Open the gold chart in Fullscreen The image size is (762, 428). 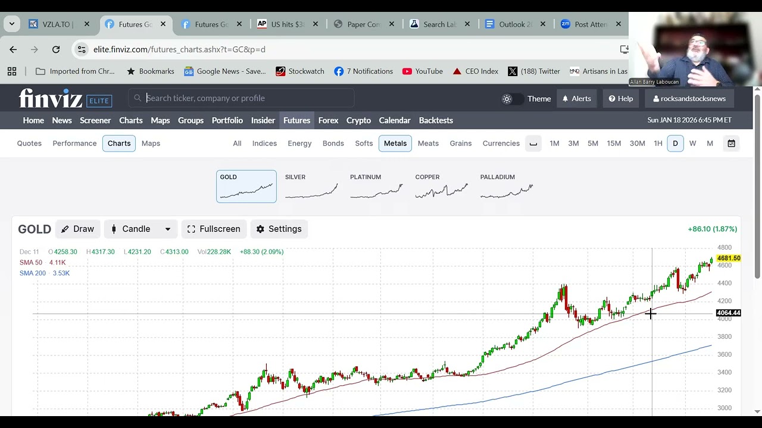pos(214,229)
